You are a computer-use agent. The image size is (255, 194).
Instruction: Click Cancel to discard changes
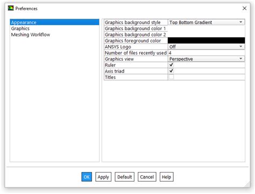147,177
